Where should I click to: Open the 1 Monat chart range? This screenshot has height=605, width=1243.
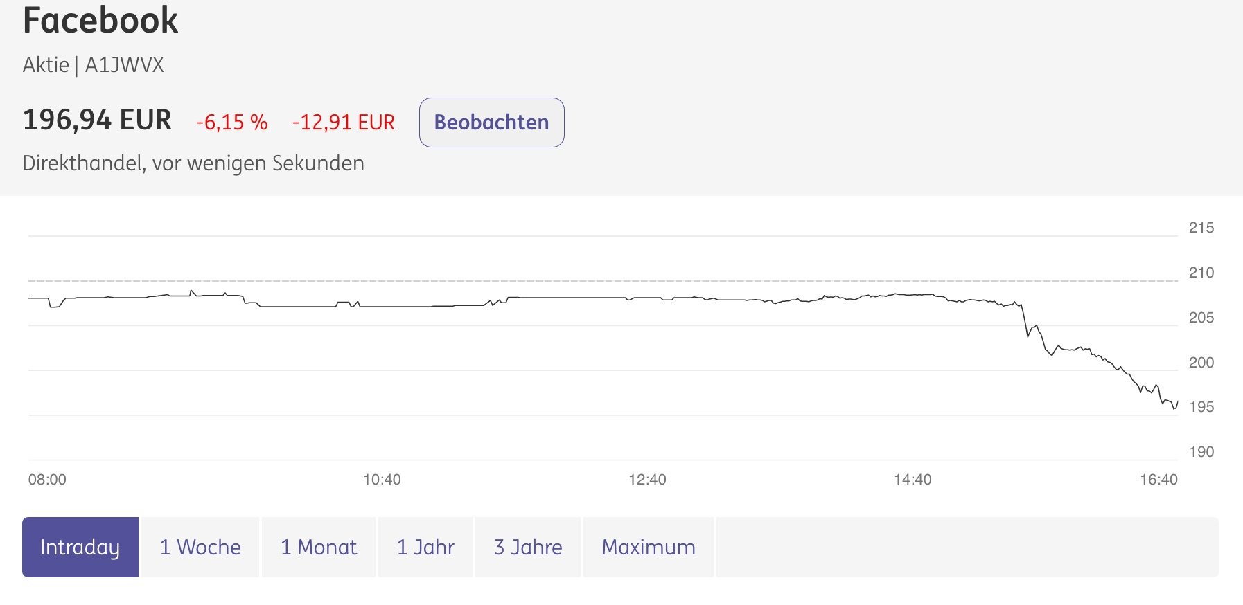click(319, 547)
